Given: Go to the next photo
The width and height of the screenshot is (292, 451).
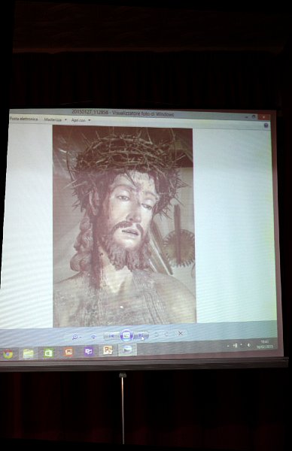Looking at the screenshot, I should point(141,335).
